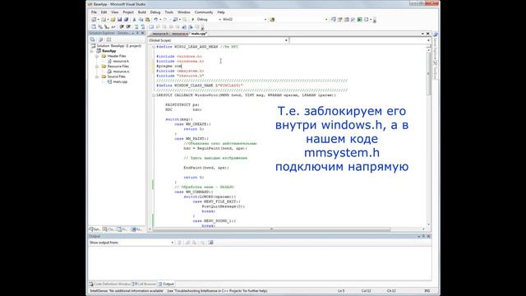Click the Save All icon in the toolbar
This screenshot has width=526, height=296.
pos(126,20)
